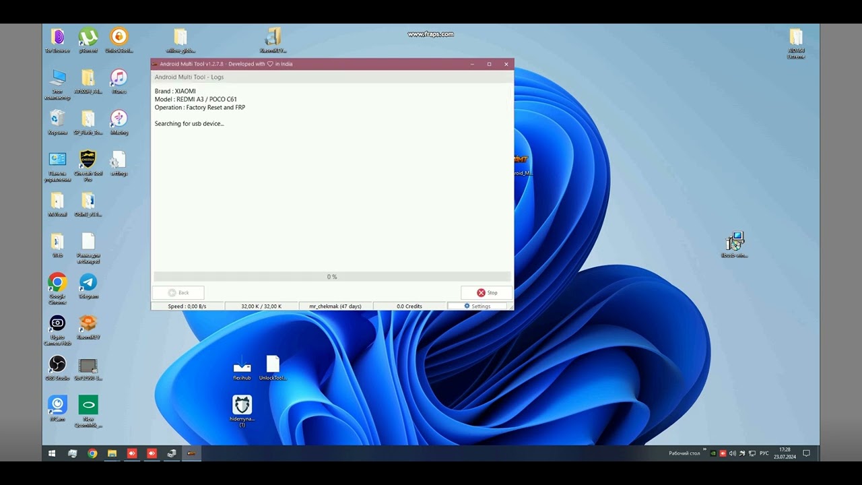Select the Recycle Bin (Корзина) icon

(x=57, y=123)
